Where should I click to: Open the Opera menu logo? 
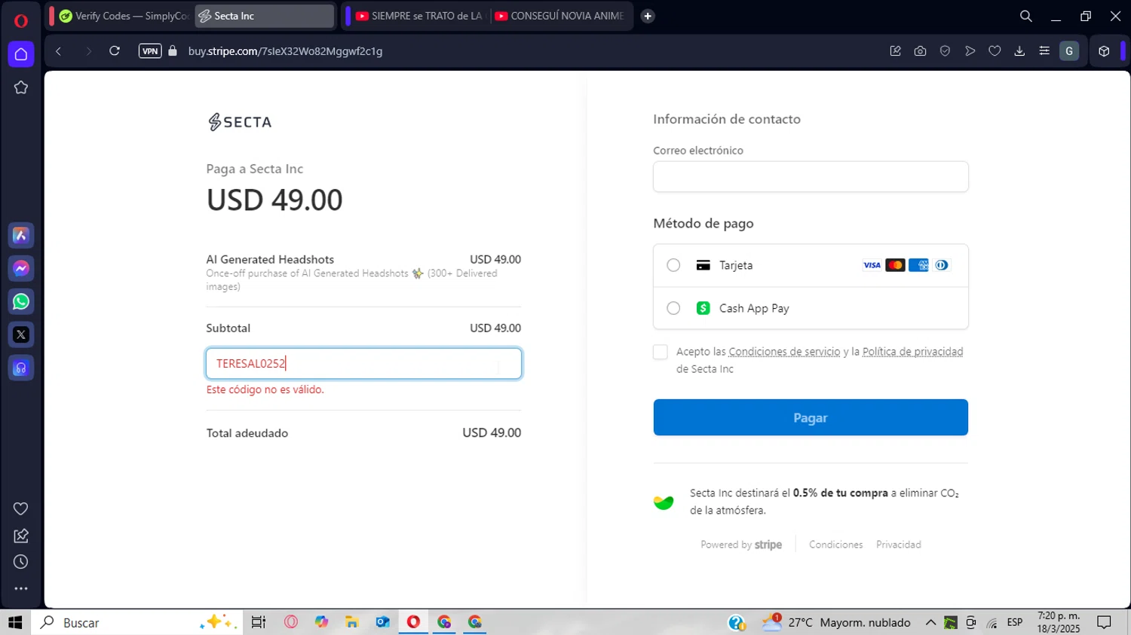(21, 20)
